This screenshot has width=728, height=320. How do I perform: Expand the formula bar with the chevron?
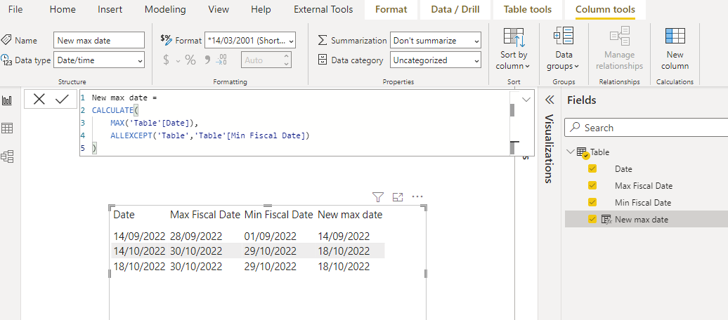[x=526, y=99]
